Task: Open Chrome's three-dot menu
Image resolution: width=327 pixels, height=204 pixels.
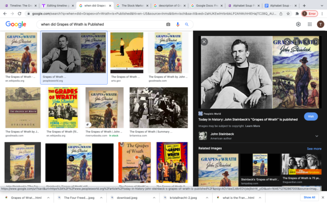Action: click(322, 14)
